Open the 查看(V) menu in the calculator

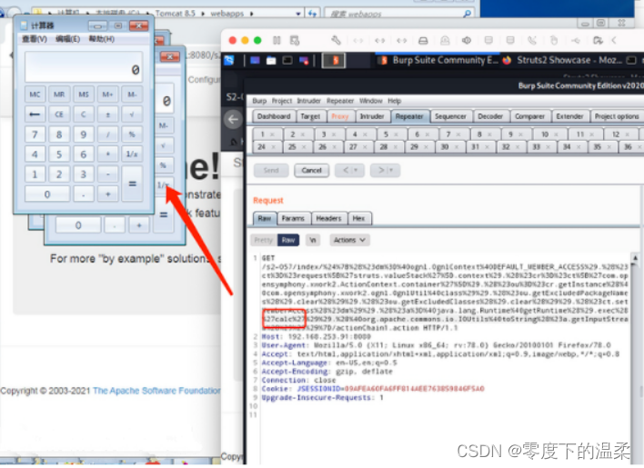pyautogui.click(x=35, y=39)
